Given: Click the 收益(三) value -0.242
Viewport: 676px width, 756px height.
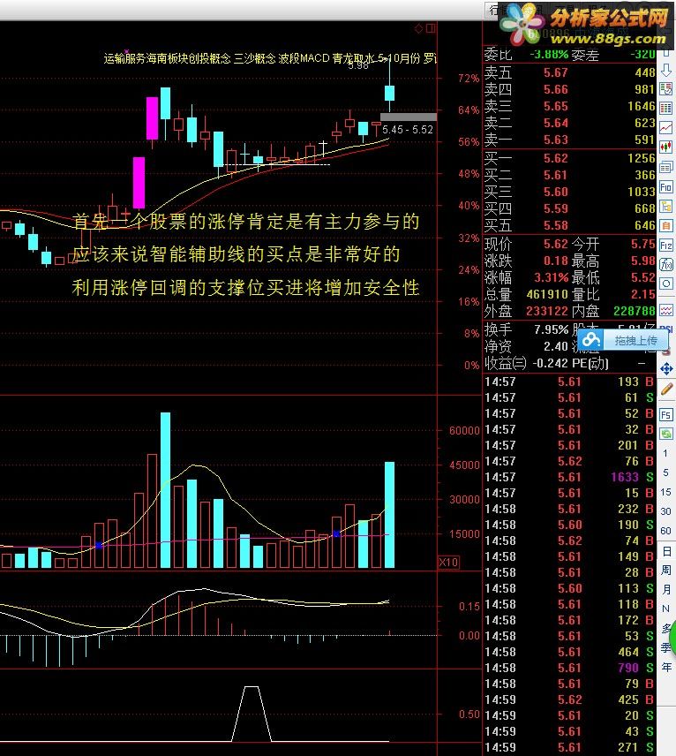Looking at the screenshot, I should pos(550,363).
